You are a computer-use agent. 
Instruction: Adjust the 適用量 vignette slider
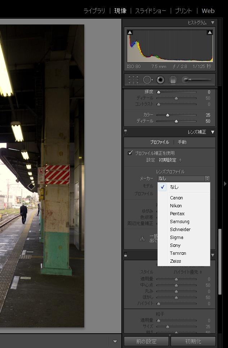click(176, 279)
